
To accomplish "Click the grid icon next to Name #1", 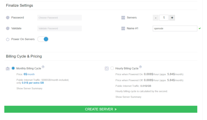I will pyautogui.click(x=123, y=29).
